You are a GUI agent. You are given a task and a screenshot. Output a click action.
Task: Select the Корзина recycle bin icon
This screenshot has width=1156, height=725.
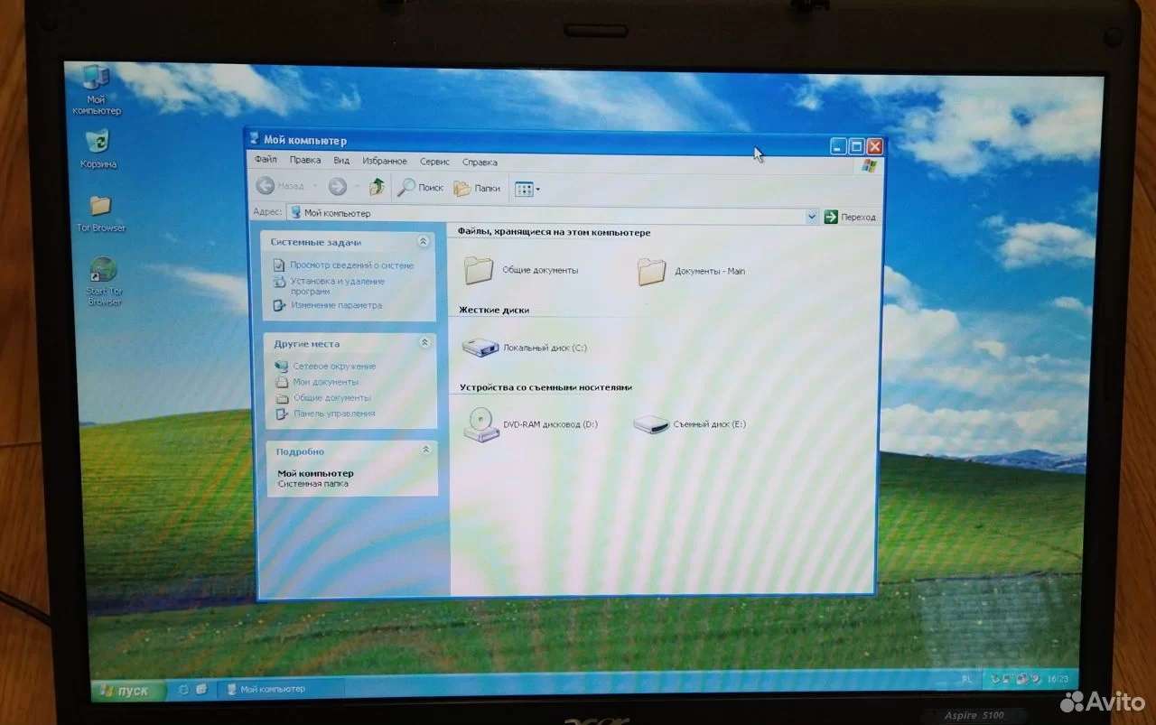coord(98,149)
